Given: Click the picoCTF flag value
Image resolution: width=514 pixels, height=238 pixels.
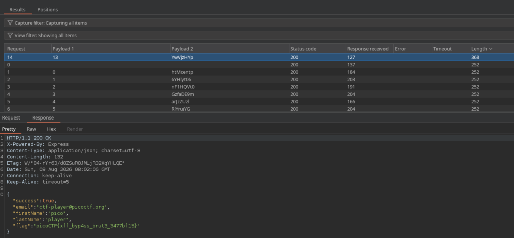Looking at the screenshot, I should pyautogui.click(x=85, y=226).
